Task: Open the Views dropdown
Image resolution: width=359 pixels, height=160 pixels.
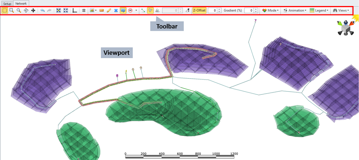Action: 341,10
